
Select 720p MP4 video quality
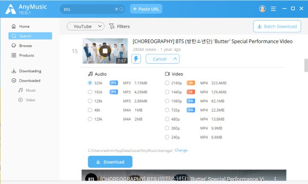click(x=167, y=110)
